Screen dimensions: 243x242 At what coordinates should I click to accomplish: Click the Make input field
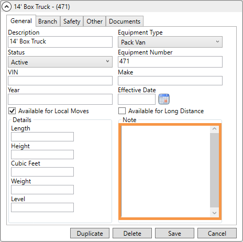pos(170,81)
